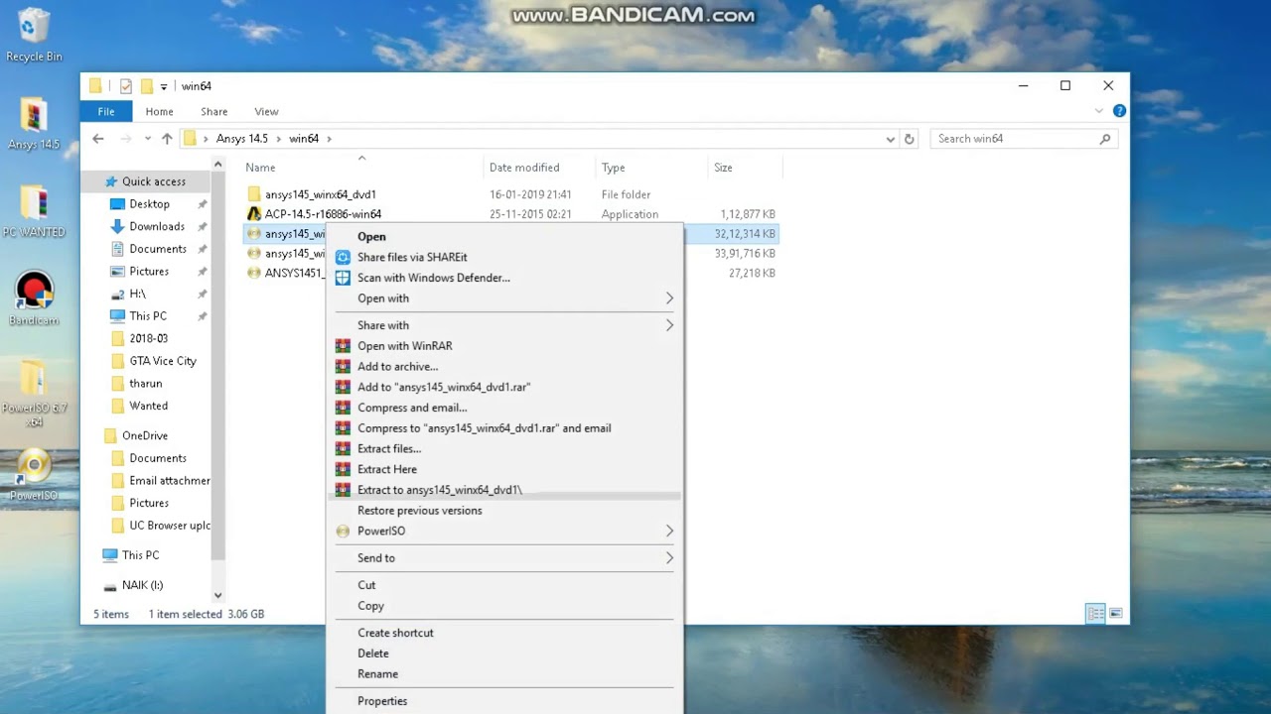Select Properties in the context menu
Viewport: 1271px width, 714px height.
coord(382,701)
